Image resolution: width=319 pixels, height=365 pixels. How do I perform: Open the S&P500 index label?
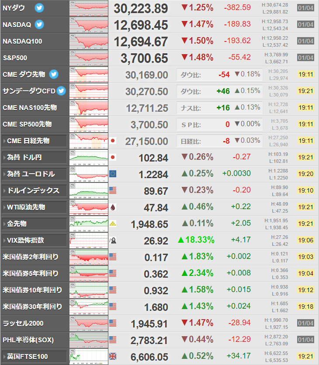[15, 58]
